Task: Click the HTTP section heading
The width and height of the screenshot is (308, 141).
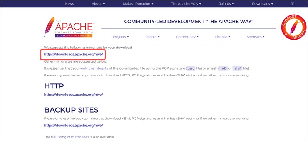Action: 54,86
